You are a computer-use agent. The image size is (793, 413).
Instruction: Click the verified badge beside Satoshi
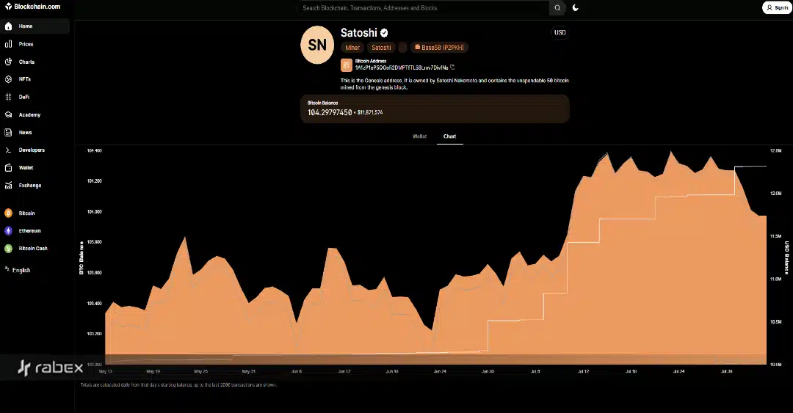384,33
